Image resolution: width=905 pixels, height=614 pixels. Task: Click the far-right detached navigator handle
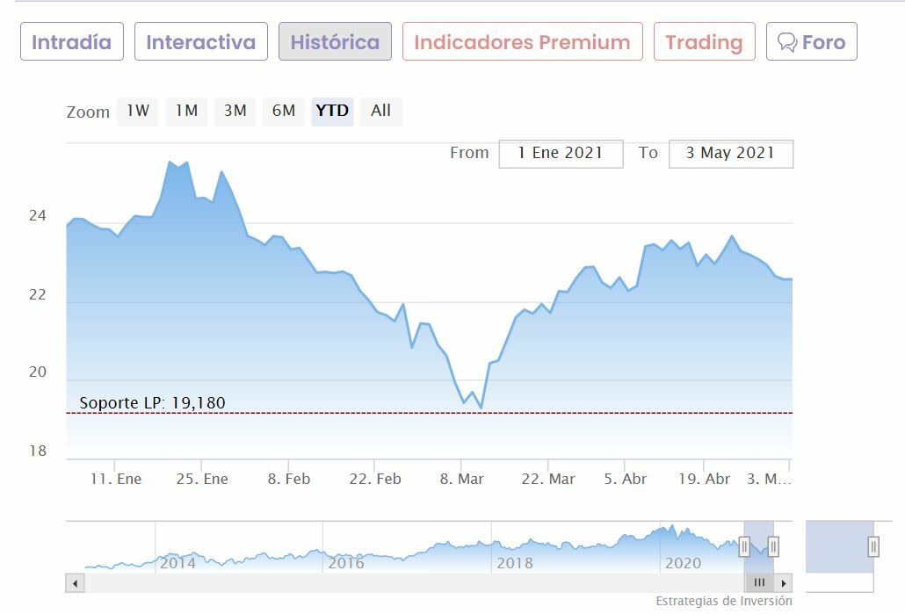873,547
